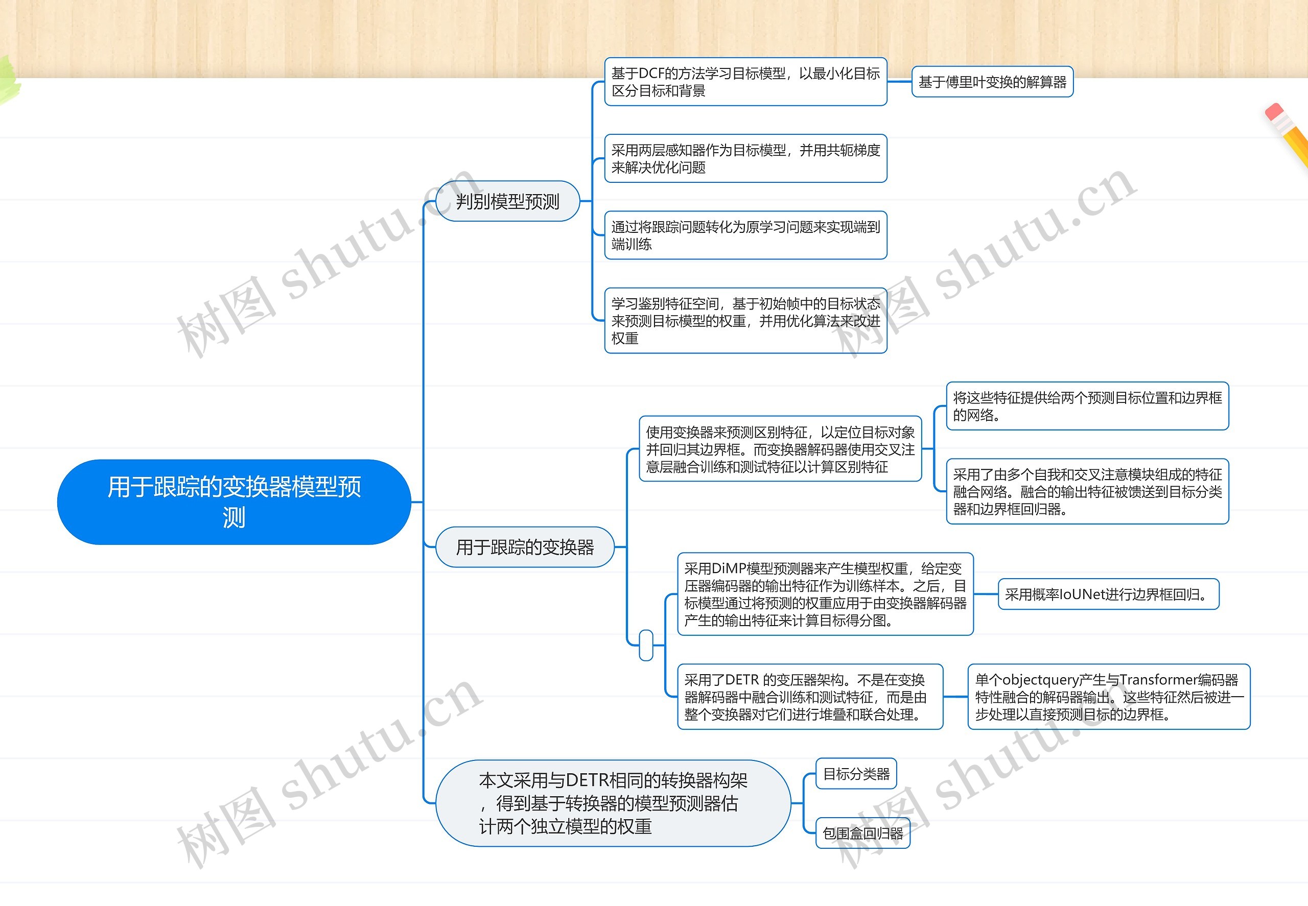Click node 采用概率IoUNet进行边界框回归
The height and width of the screenshot is (906, 1308).
coord(1109,594)
